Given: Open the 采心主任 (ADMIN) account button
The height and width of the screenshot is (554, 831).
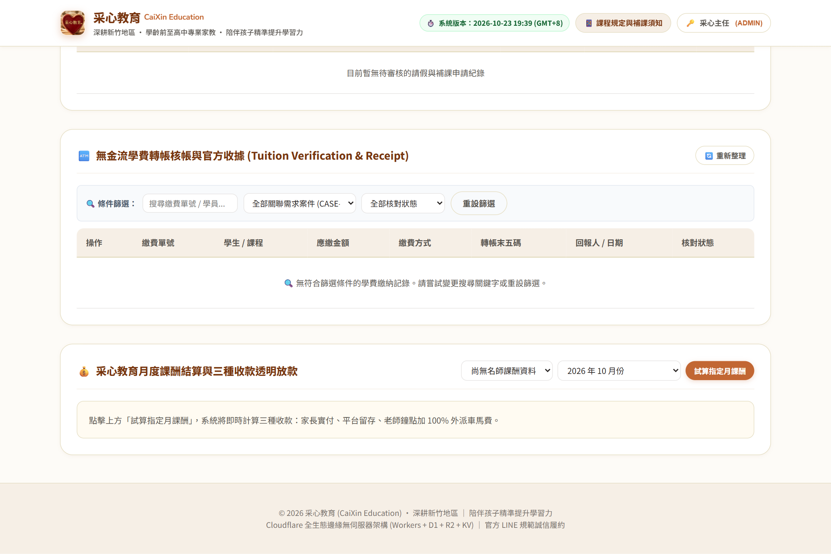Looking at the screenshot, I should click(724, 23).
